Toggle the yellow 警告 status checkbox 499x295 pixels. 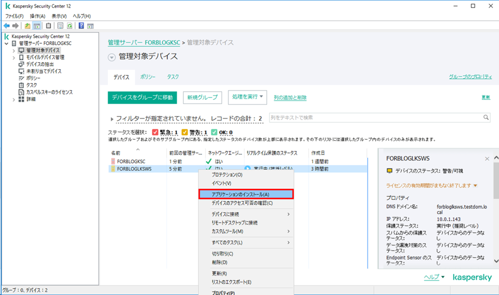185,133
